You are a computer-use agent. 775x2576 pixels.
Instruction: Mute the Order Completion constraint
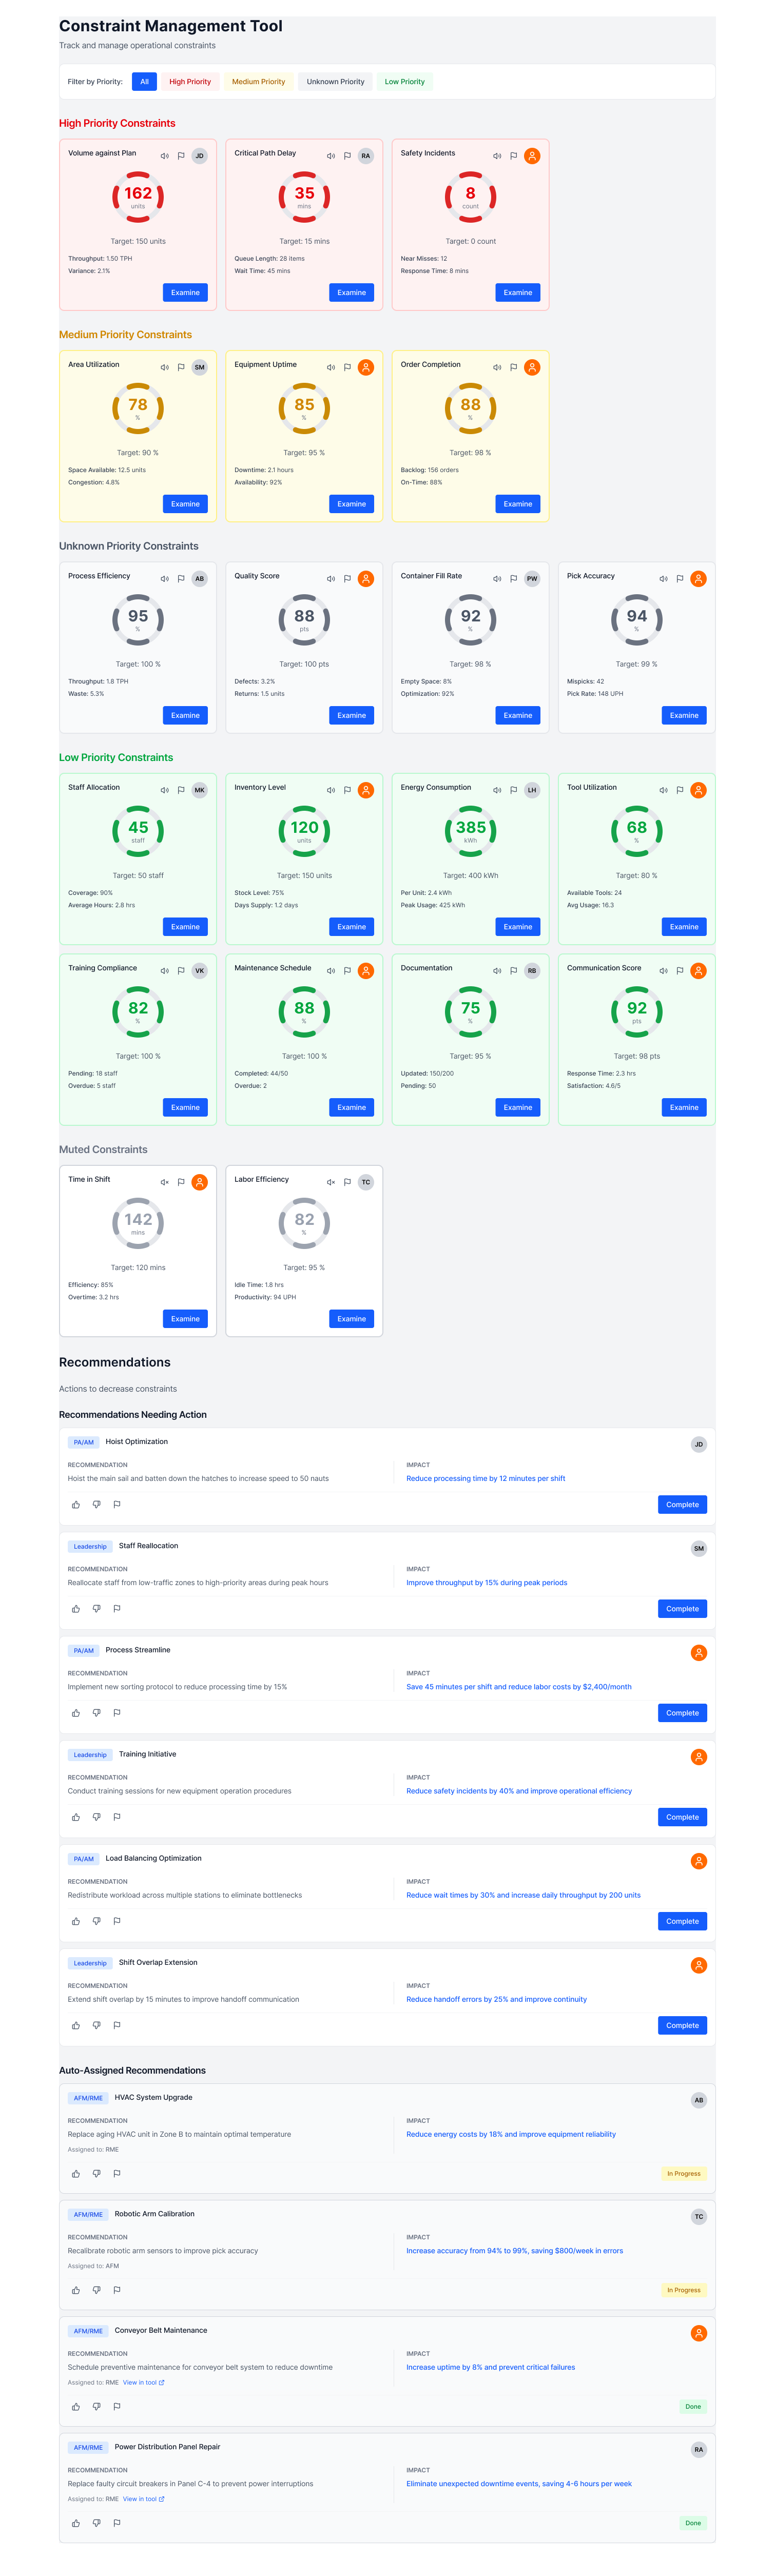tap(497, 367)
